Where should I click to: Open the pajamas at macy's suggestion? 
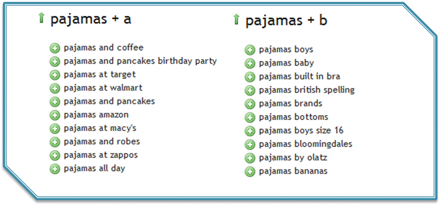click(x=100, y=128)
